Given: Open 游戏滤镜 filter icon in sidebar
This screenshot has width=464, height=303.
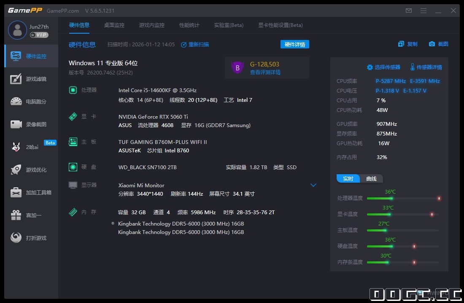Looking at the screenshot, I should point(16,79).
